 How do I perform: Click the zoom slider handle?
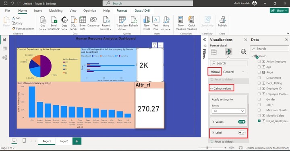point(207,148)
